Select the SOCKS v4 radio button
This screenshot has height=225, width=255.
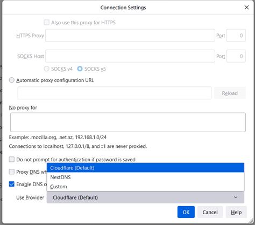[x=47, y=69]
